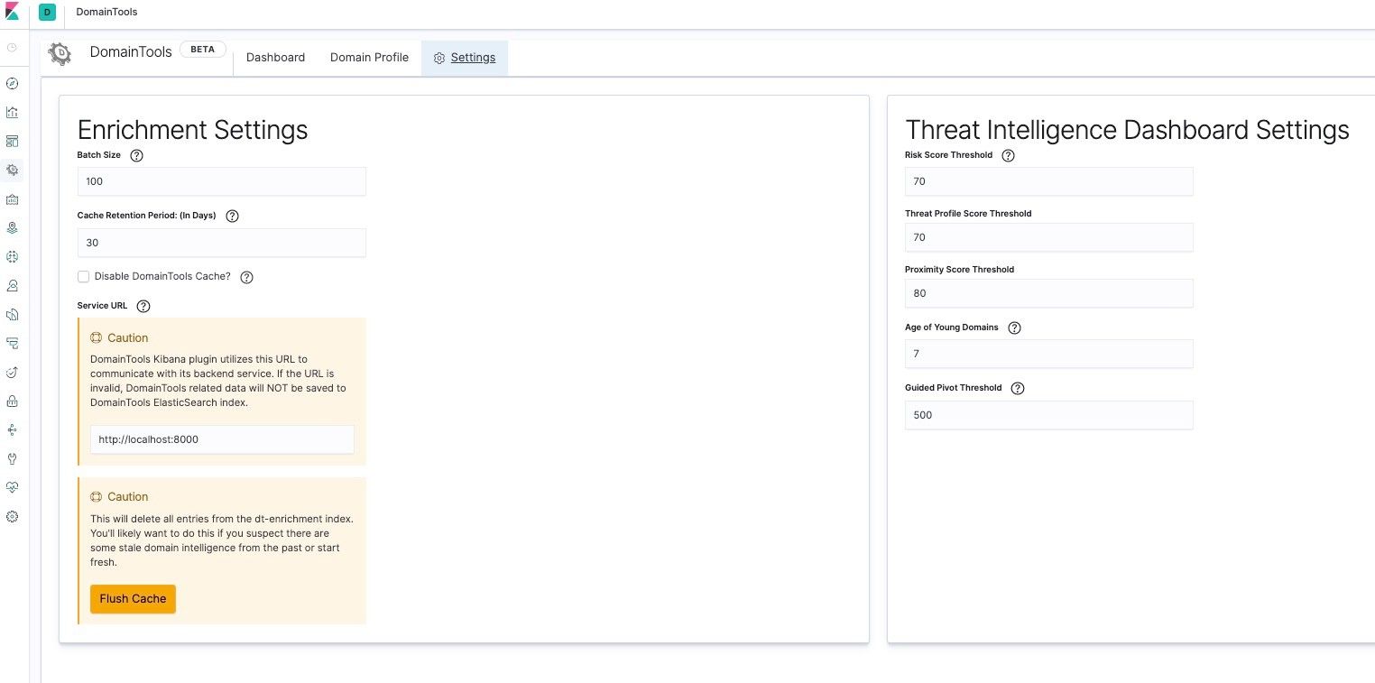Image resolution: width=1375 pixels, height=683 pixels.
Task: Focus Guided Pivot Threshold input field
Action: pyautogui.click(x=1048, y=415)
